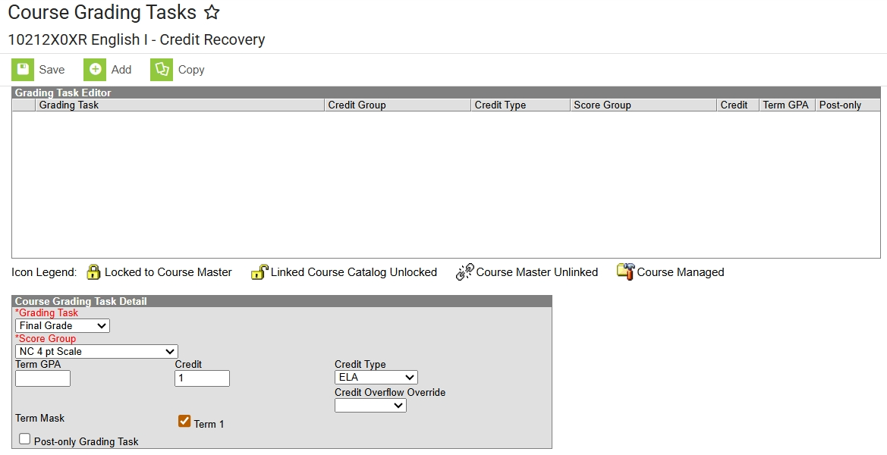Viewport: 887px width, 455px height.
Task: Enable the Post-only Grading Task checkbox
Action: point(24,439)
